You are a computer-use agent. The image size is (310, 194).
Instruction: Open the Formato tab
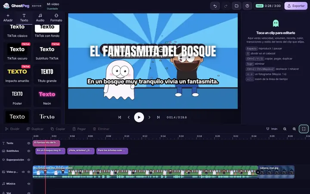[x=56, y=18]
